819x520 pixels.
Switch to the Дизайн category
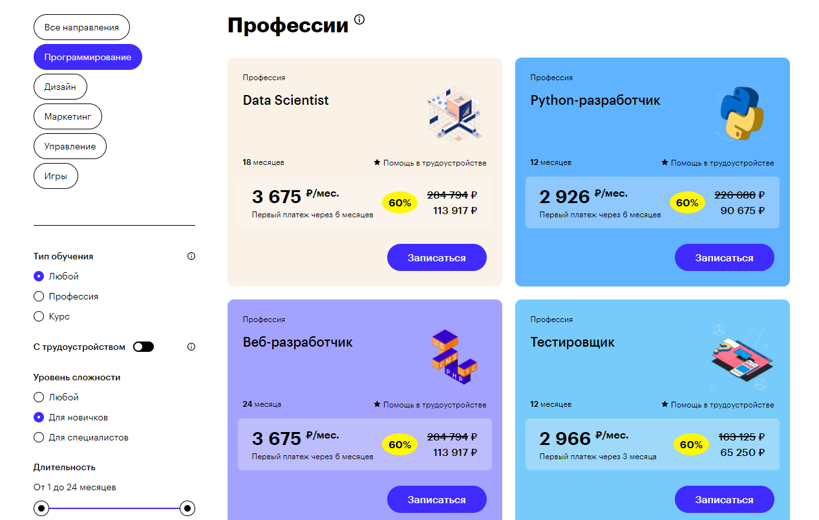tap(60, 87)
